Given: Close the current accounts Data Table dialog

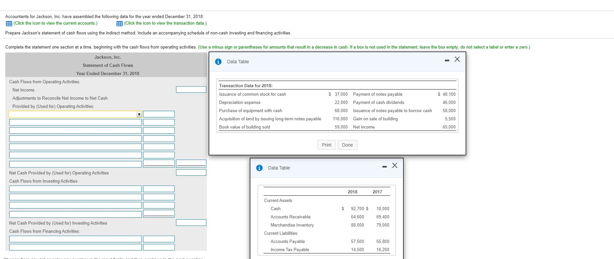Looking at the screenshot, I should (395, 166).
